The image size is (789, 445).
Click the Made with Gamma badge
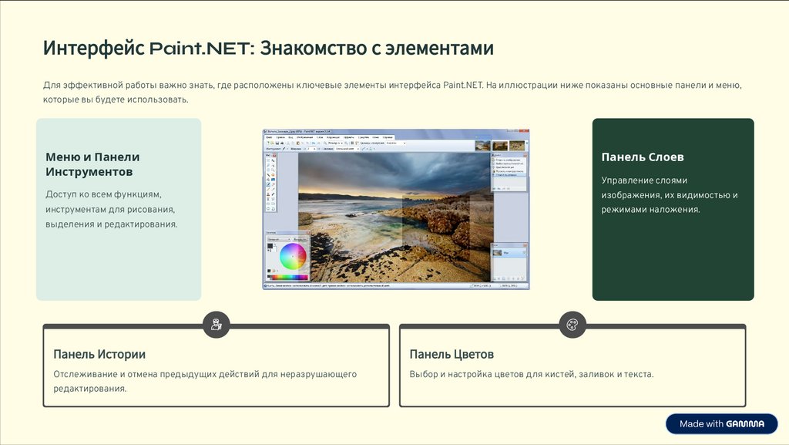pos(721,424)
